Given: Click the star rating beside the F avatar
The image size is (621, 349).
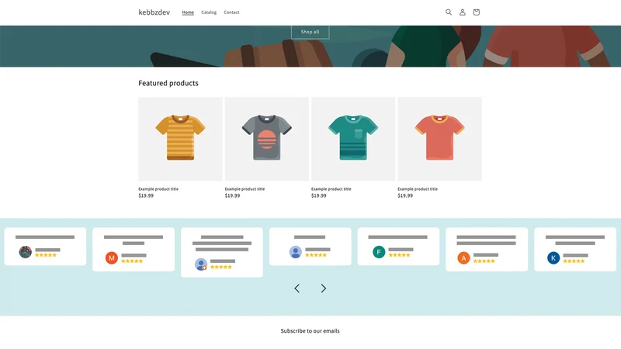Looking at the screenshot, I should 399,255.
